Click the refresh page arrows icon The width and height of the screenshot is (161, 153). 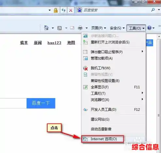point(64,10)
